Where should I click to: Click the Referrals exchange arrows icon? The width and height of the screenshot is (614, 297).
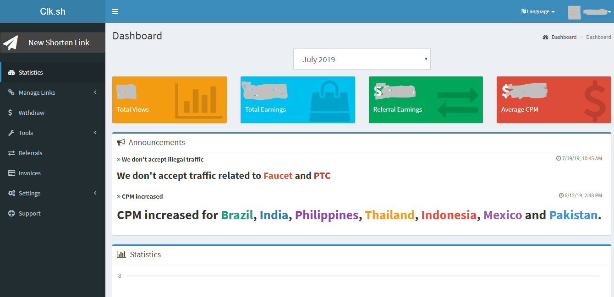tap(11, 153)
